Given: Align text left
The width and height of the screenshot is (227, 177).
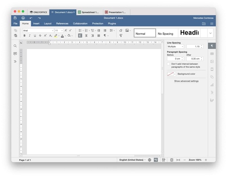Looking at the screenshot, I should pyautogui.click(x=80, y=35).
